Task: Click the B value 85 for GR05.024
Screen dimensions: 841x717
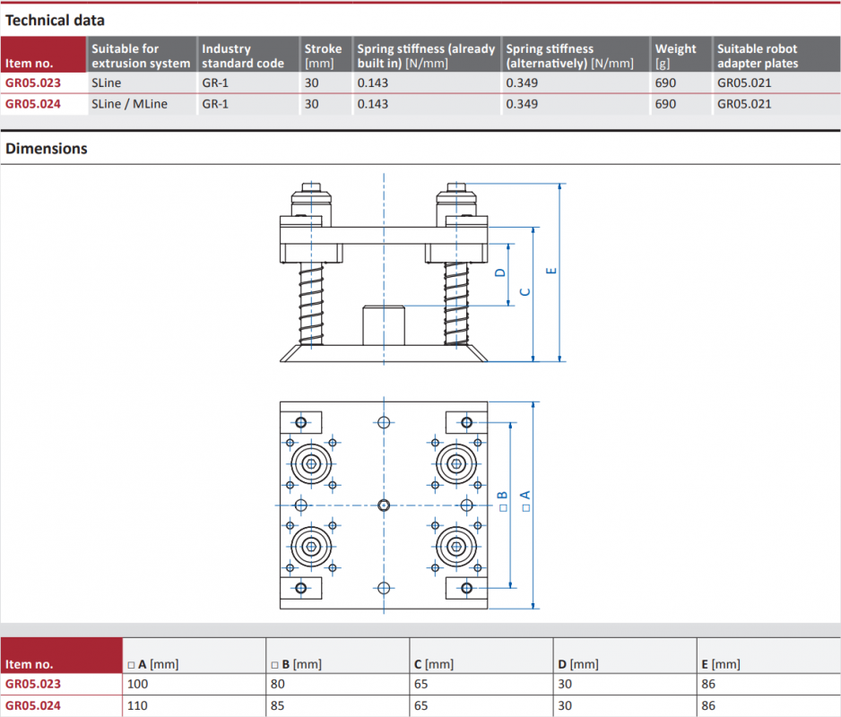Action: coord(278,705)
